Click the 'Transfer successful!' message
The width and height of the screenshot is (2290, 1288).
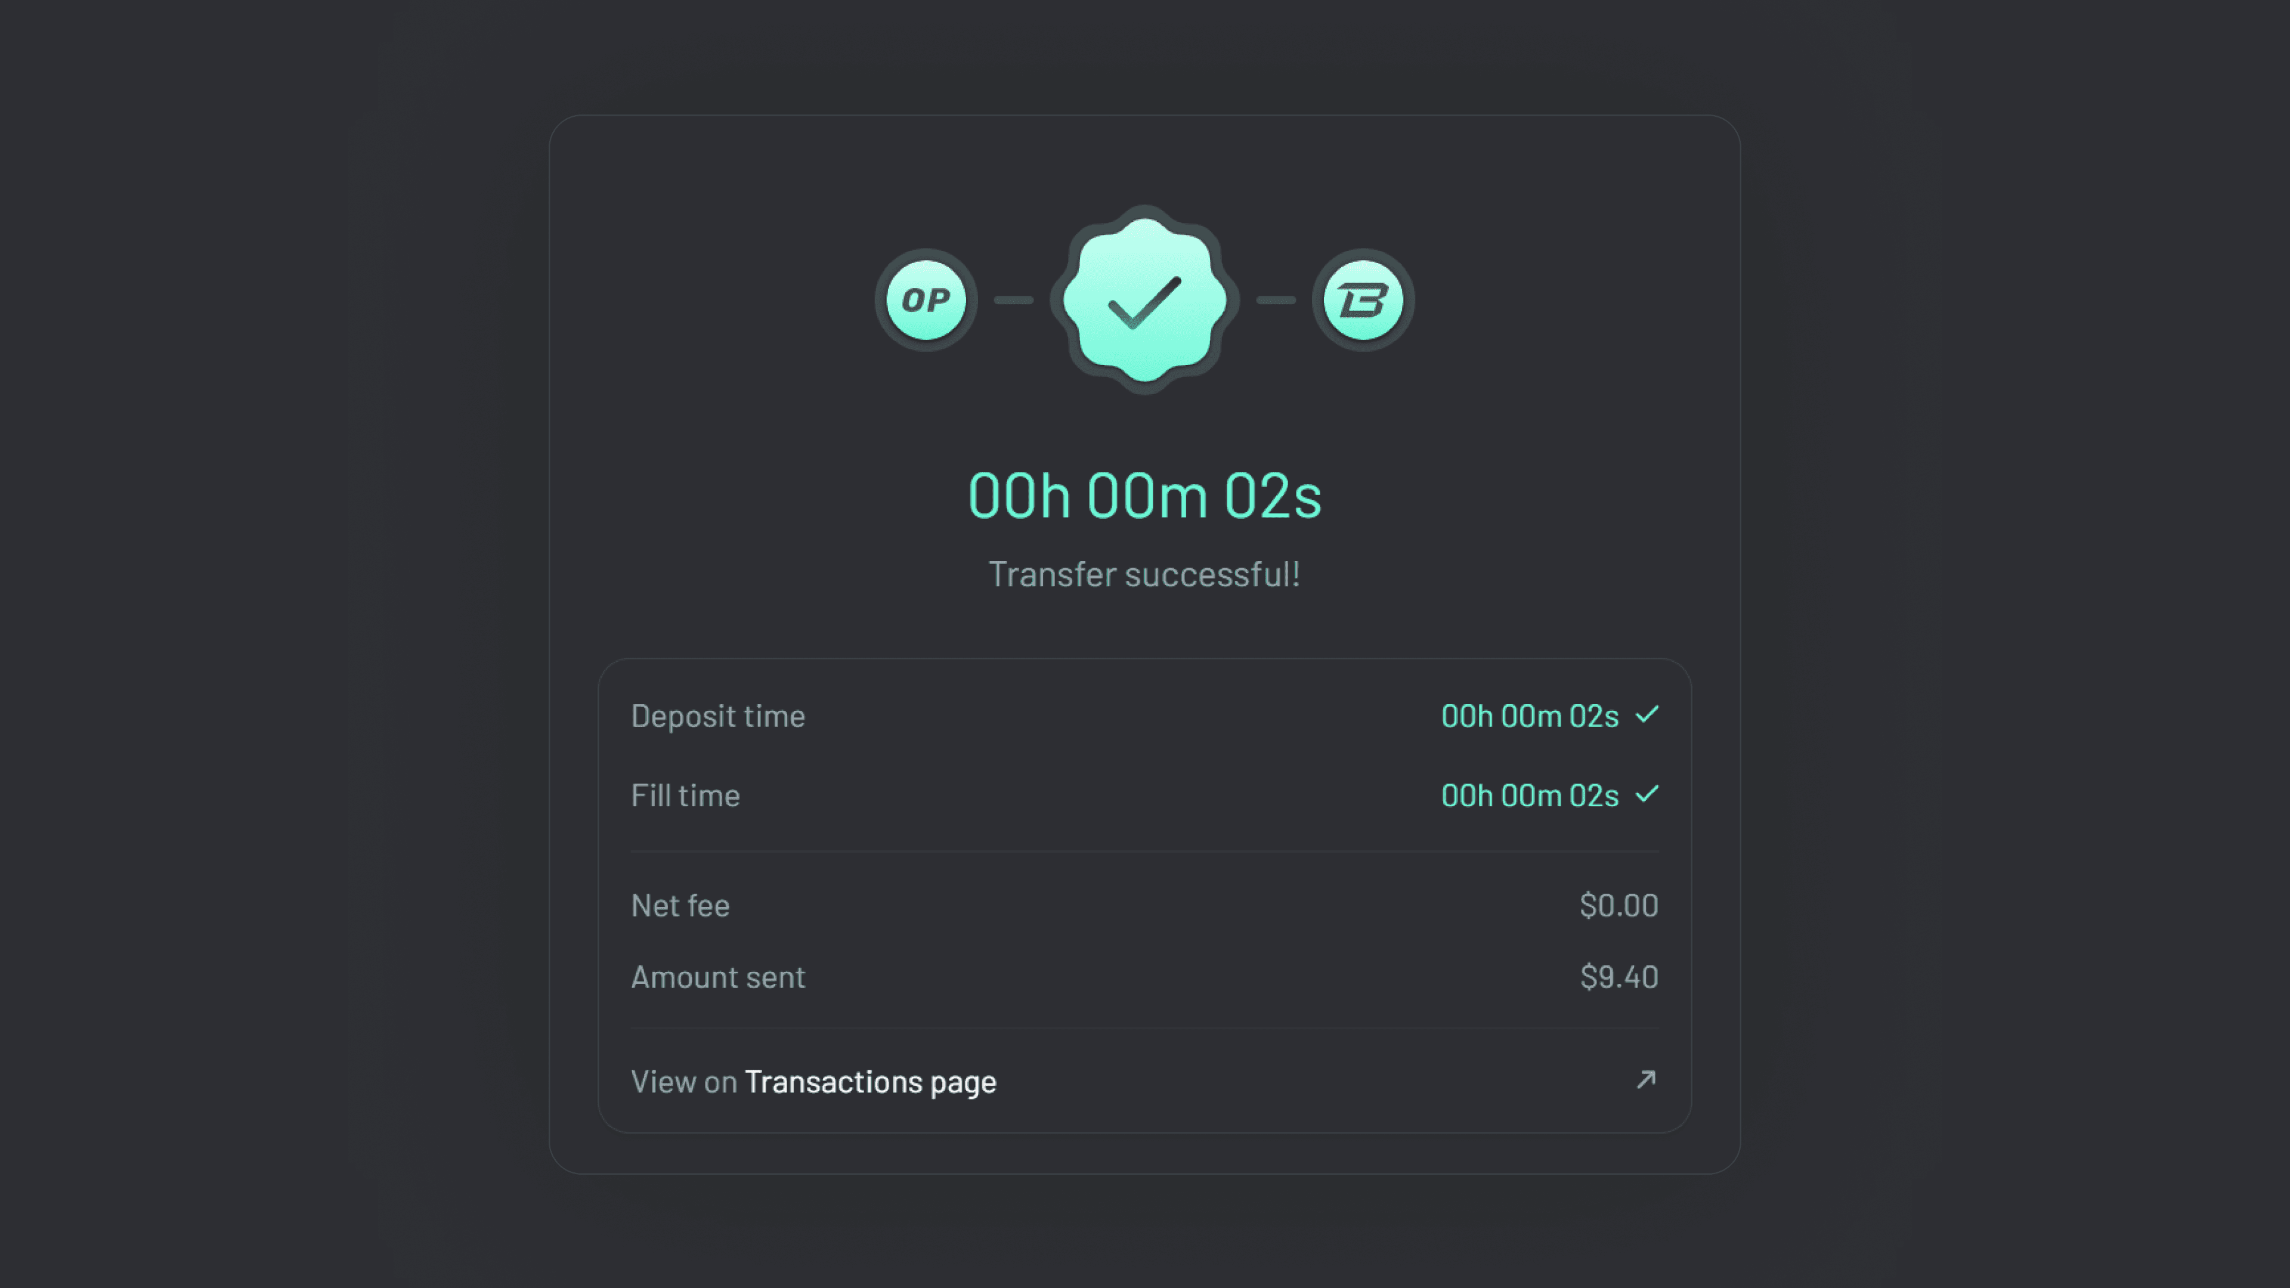pos(1144,574)
